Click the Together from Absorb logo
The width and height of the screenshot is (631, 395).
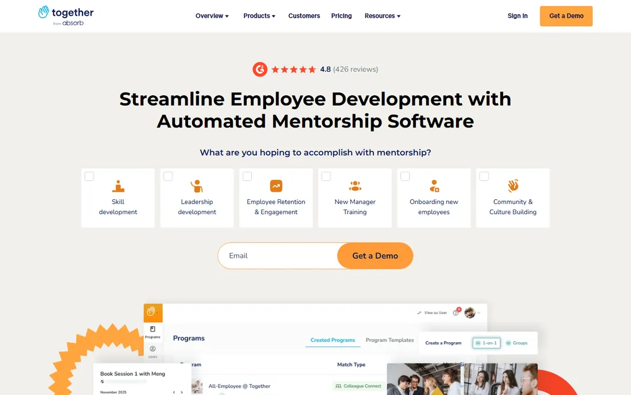click(x=65, y=16)
